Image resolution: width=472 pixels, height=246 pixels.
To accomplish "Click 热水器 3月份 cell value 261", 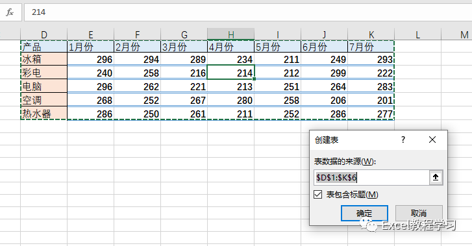I will click(x=184, y=113).
